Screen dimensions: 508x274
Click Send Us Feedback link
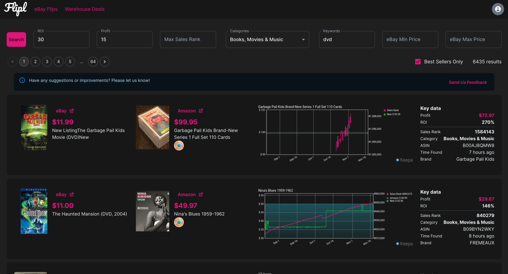coord(468,82)
